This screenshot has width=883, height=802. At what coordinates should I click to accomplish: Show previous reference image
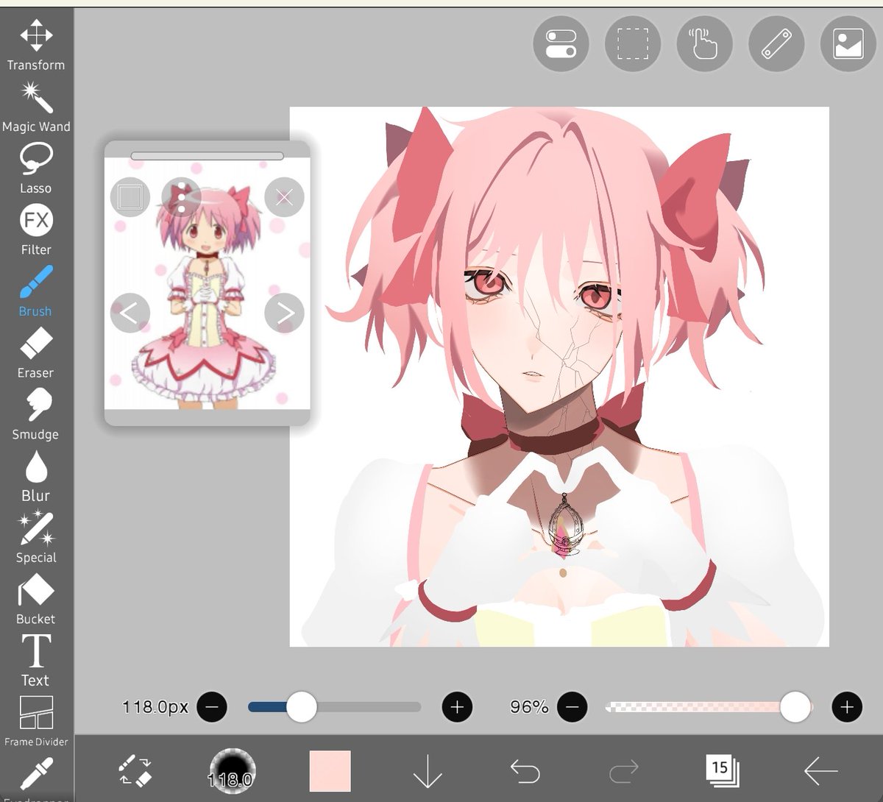[x=130, y=313]
